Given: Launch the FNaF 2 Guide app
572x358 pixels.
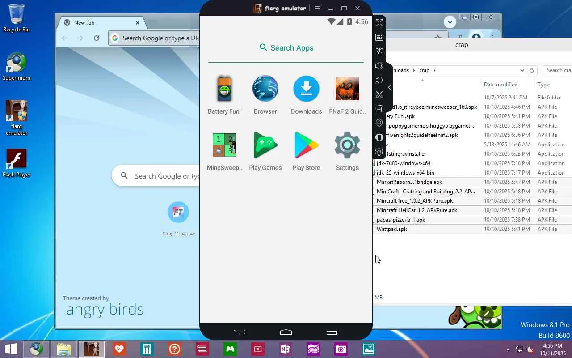Looking at the screenshot, I should click(347, 94).
